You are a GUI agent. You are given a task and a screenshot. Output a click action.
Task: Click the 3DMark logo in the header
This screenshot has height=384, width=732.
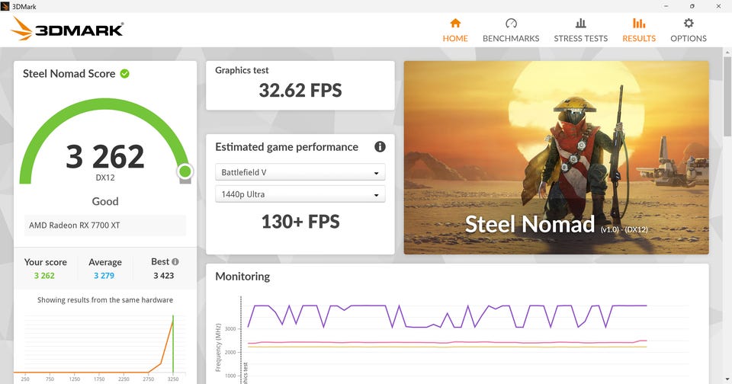67,29
